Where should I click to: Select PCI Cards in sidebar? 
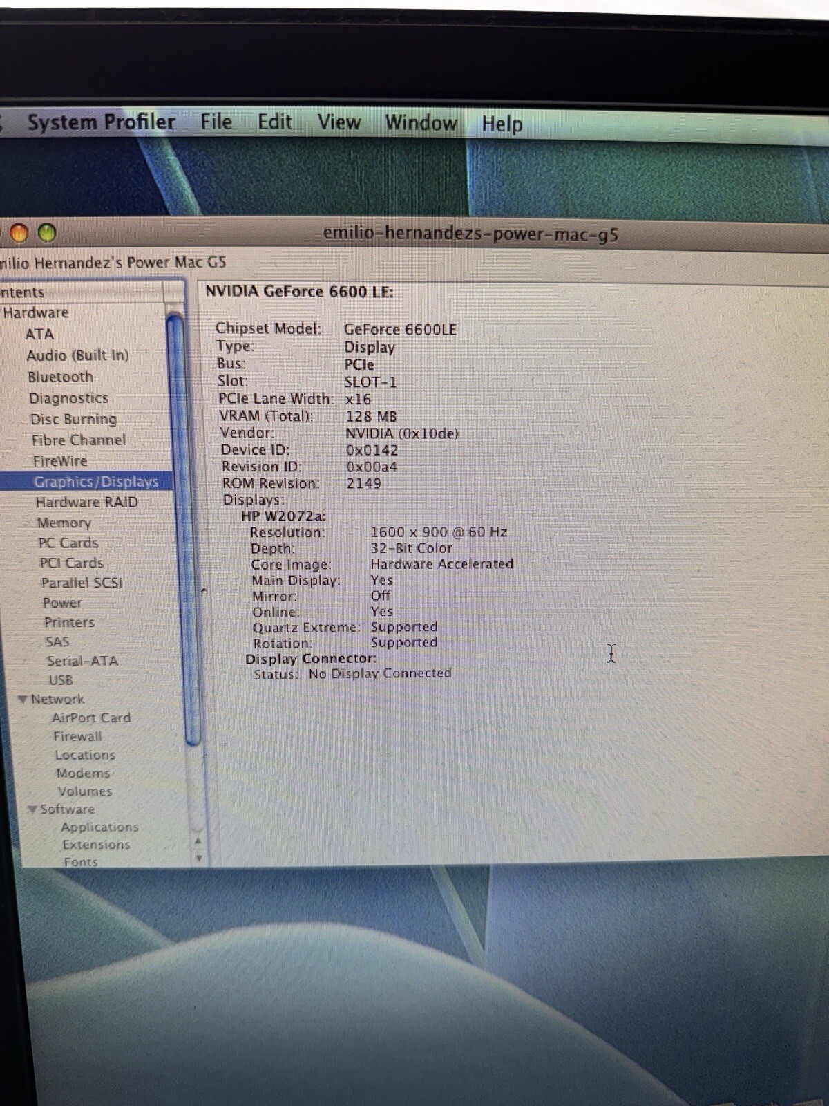pos(72,563)
